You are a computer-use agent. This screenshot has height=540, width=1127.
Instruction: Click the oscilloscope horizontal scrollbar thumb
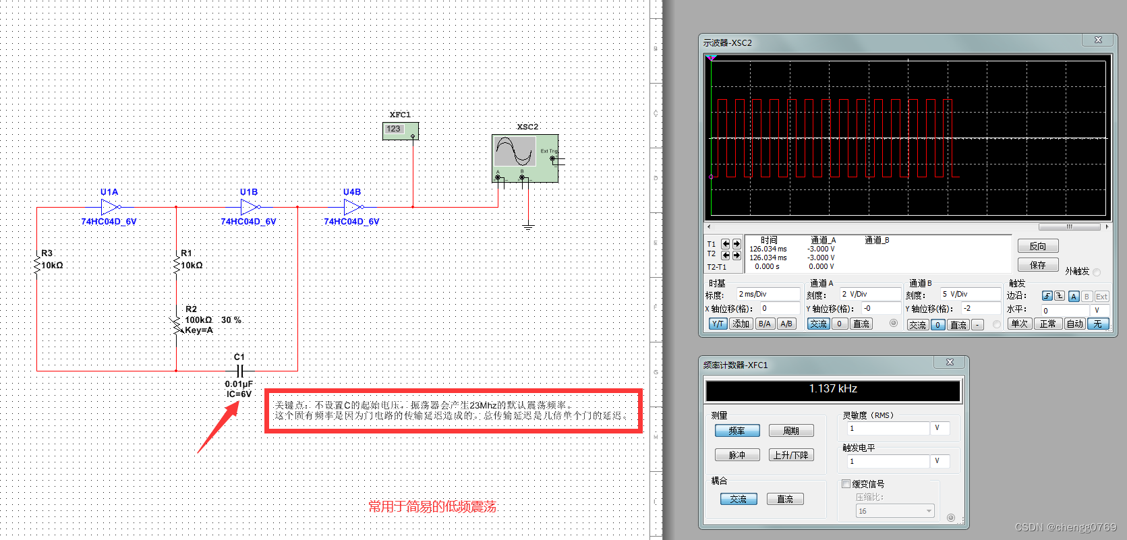(1069, 227)
